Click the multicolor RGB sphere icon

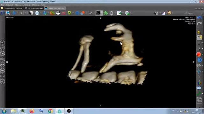(x=199, y=83)
